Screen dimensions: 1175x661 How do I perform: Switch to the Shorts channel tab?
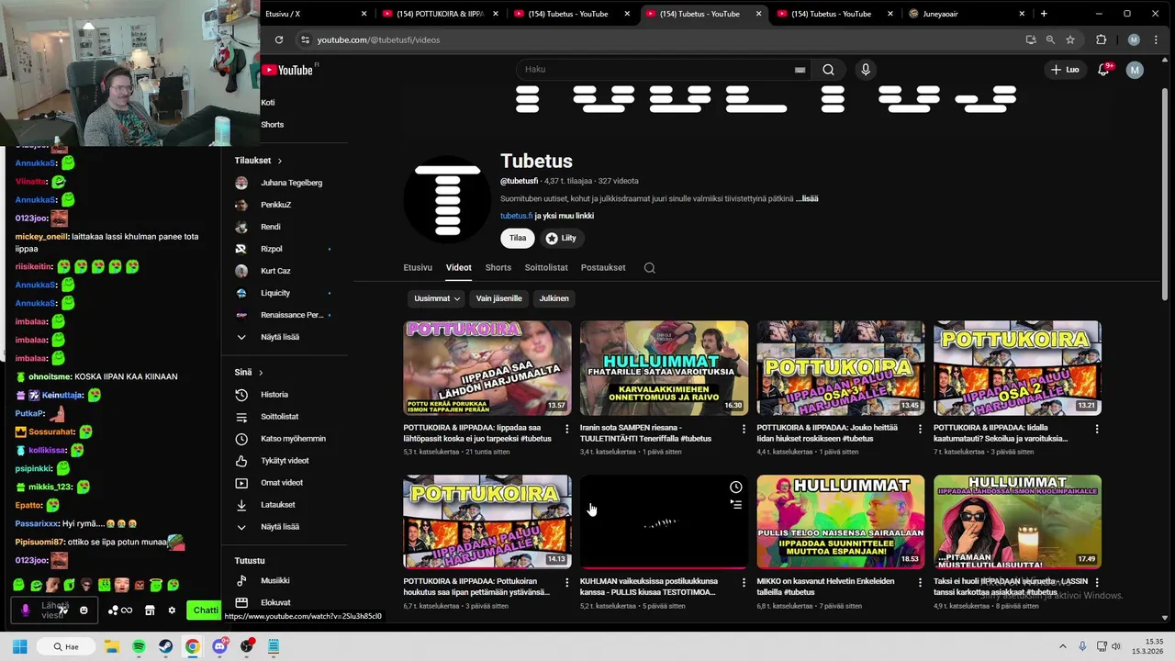(498, 268)
